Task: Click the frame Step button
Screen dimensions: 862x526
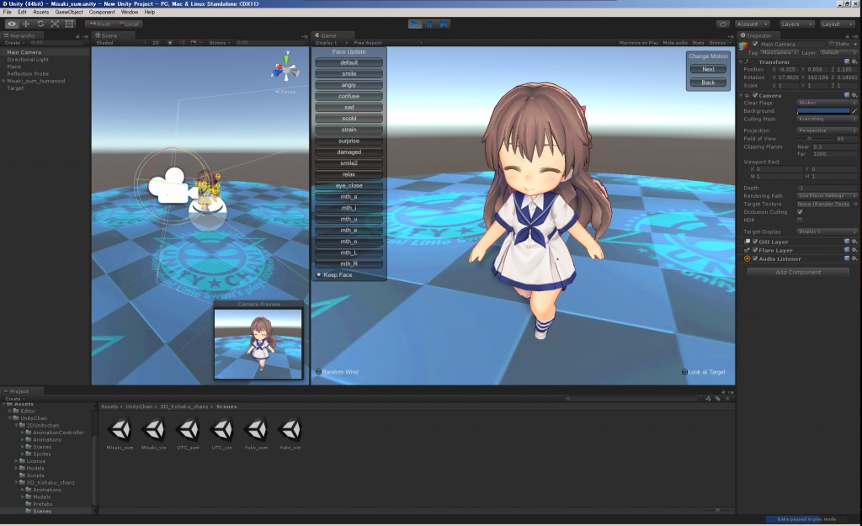Action: click(x=444, y=24)
